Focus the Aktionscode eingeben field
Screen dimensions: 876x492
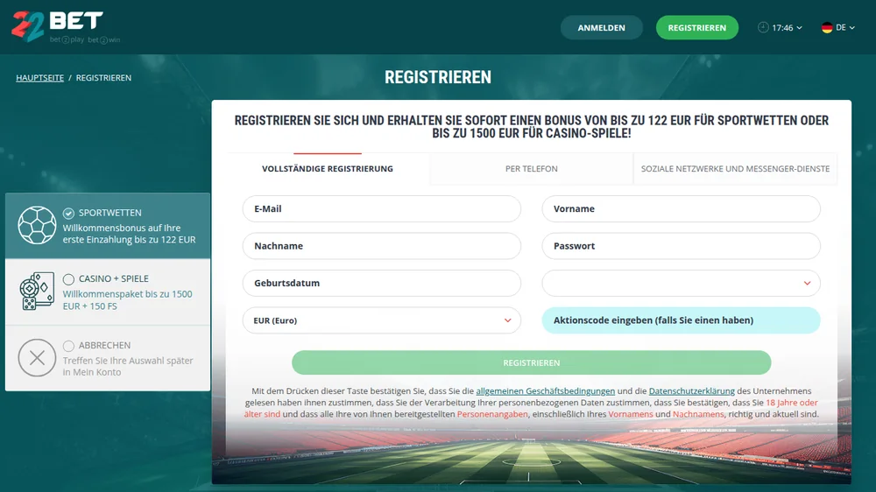(681, 320)
